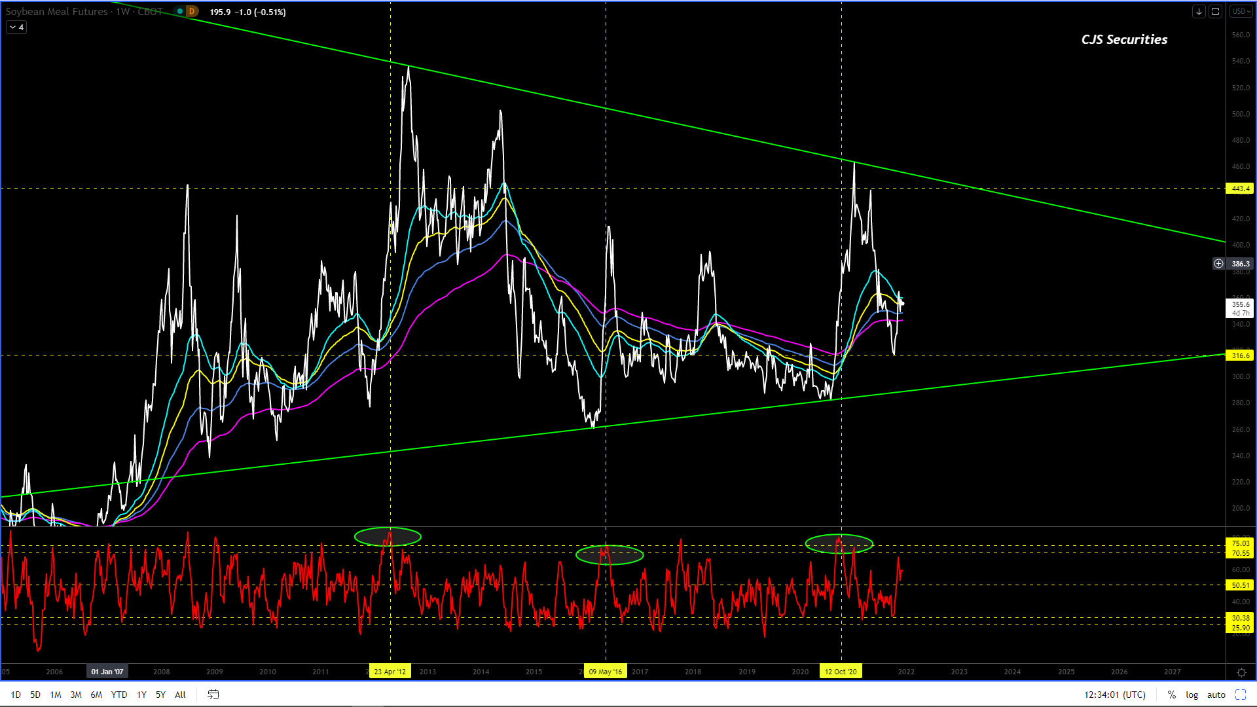
Task: Select the 5Y date range
Action: point(160,695)
